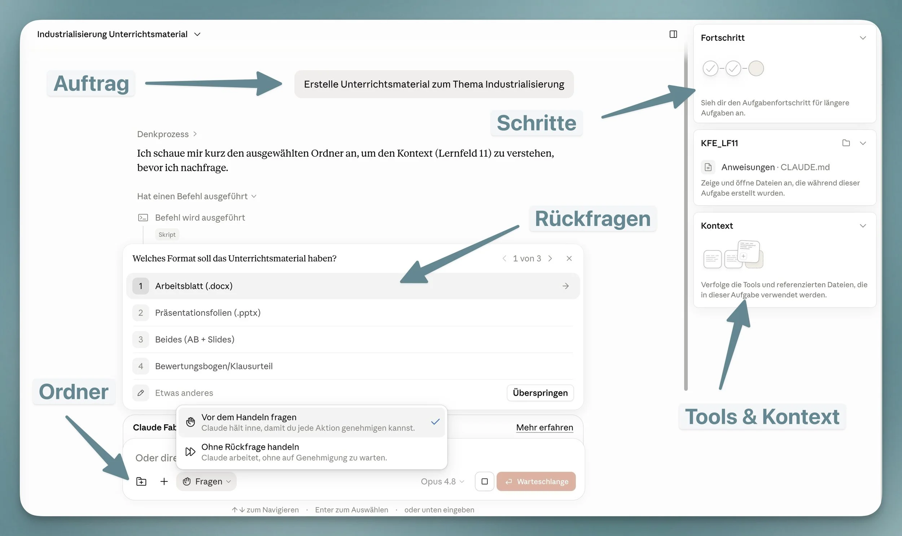Click the Überspringen button
Image resolution: width=902 pixels, height=536 pixels.
540,393
